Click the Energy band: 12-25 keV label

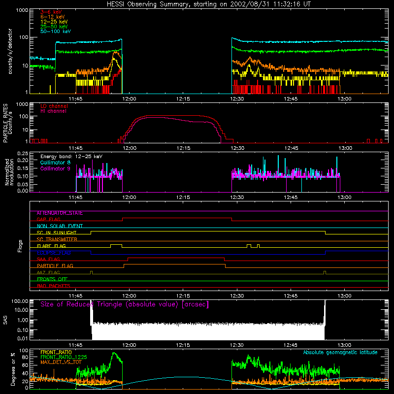(71, 157)
